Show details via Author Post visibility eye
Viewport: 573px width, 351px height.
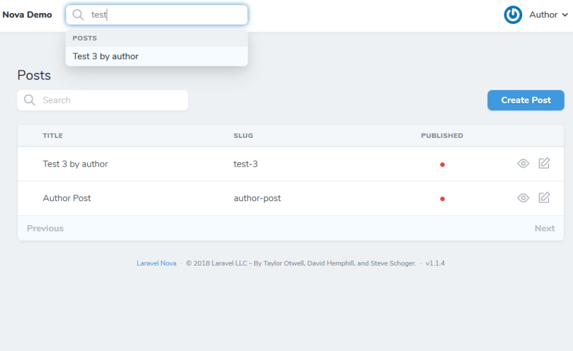[523, 198]
